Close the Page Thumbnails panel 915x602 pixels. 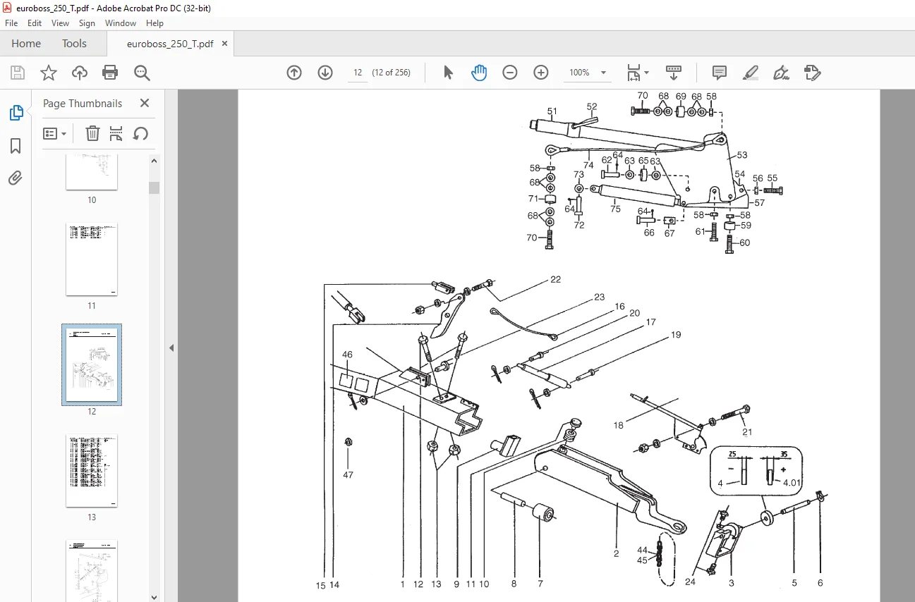pyautogui.click(x=145, y=103)
